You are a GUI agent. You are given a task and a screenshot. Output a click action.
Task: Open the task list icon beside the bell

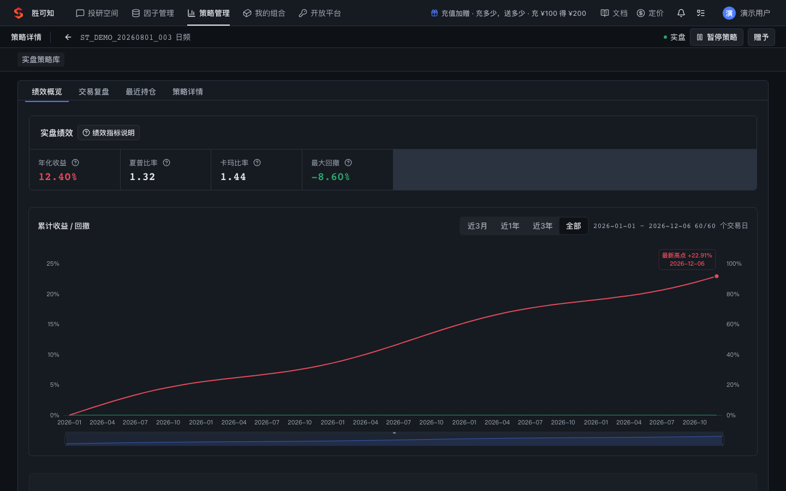pyautogui.click(x=701, y=13)
